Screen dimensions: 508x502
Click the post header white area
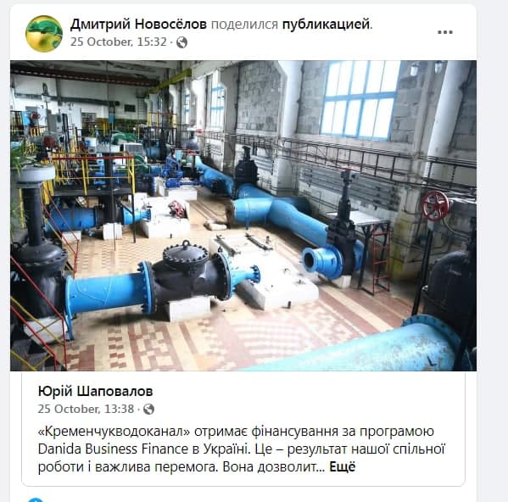point(243,33)
